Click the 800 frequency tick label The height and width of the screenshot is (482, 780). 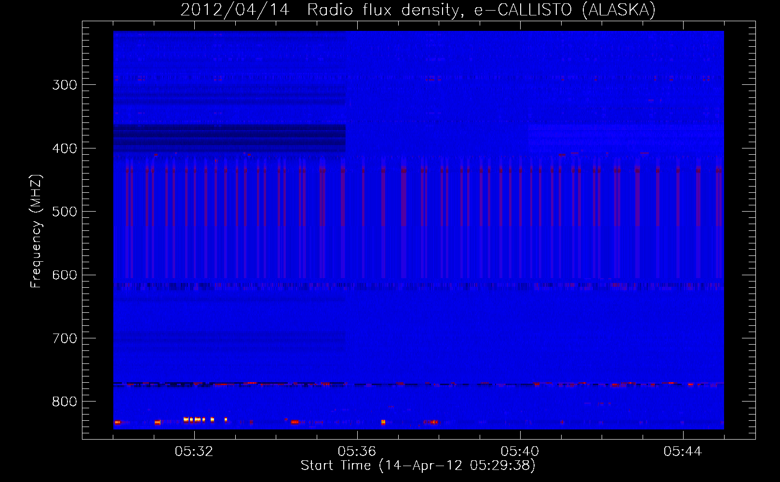[65, 402]
